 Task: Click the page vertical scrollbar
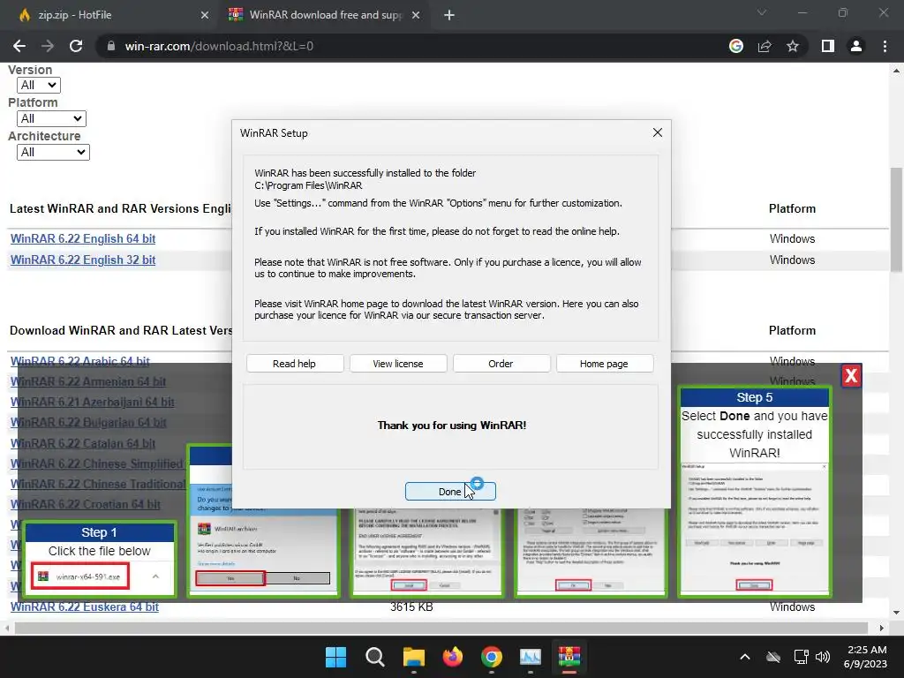895,219
